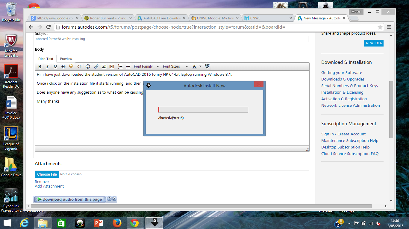
Task: Select the Autodesk installer taskbar icon
Action: coord(154,223)
